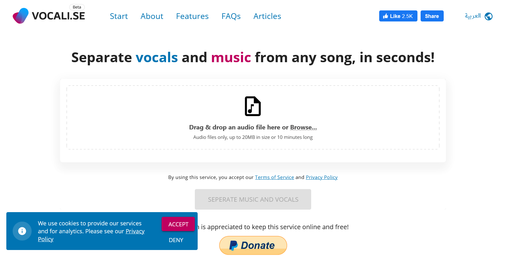The image size is (506, 256).
Task: Click the cookie info circle icon
Action: 22,231
